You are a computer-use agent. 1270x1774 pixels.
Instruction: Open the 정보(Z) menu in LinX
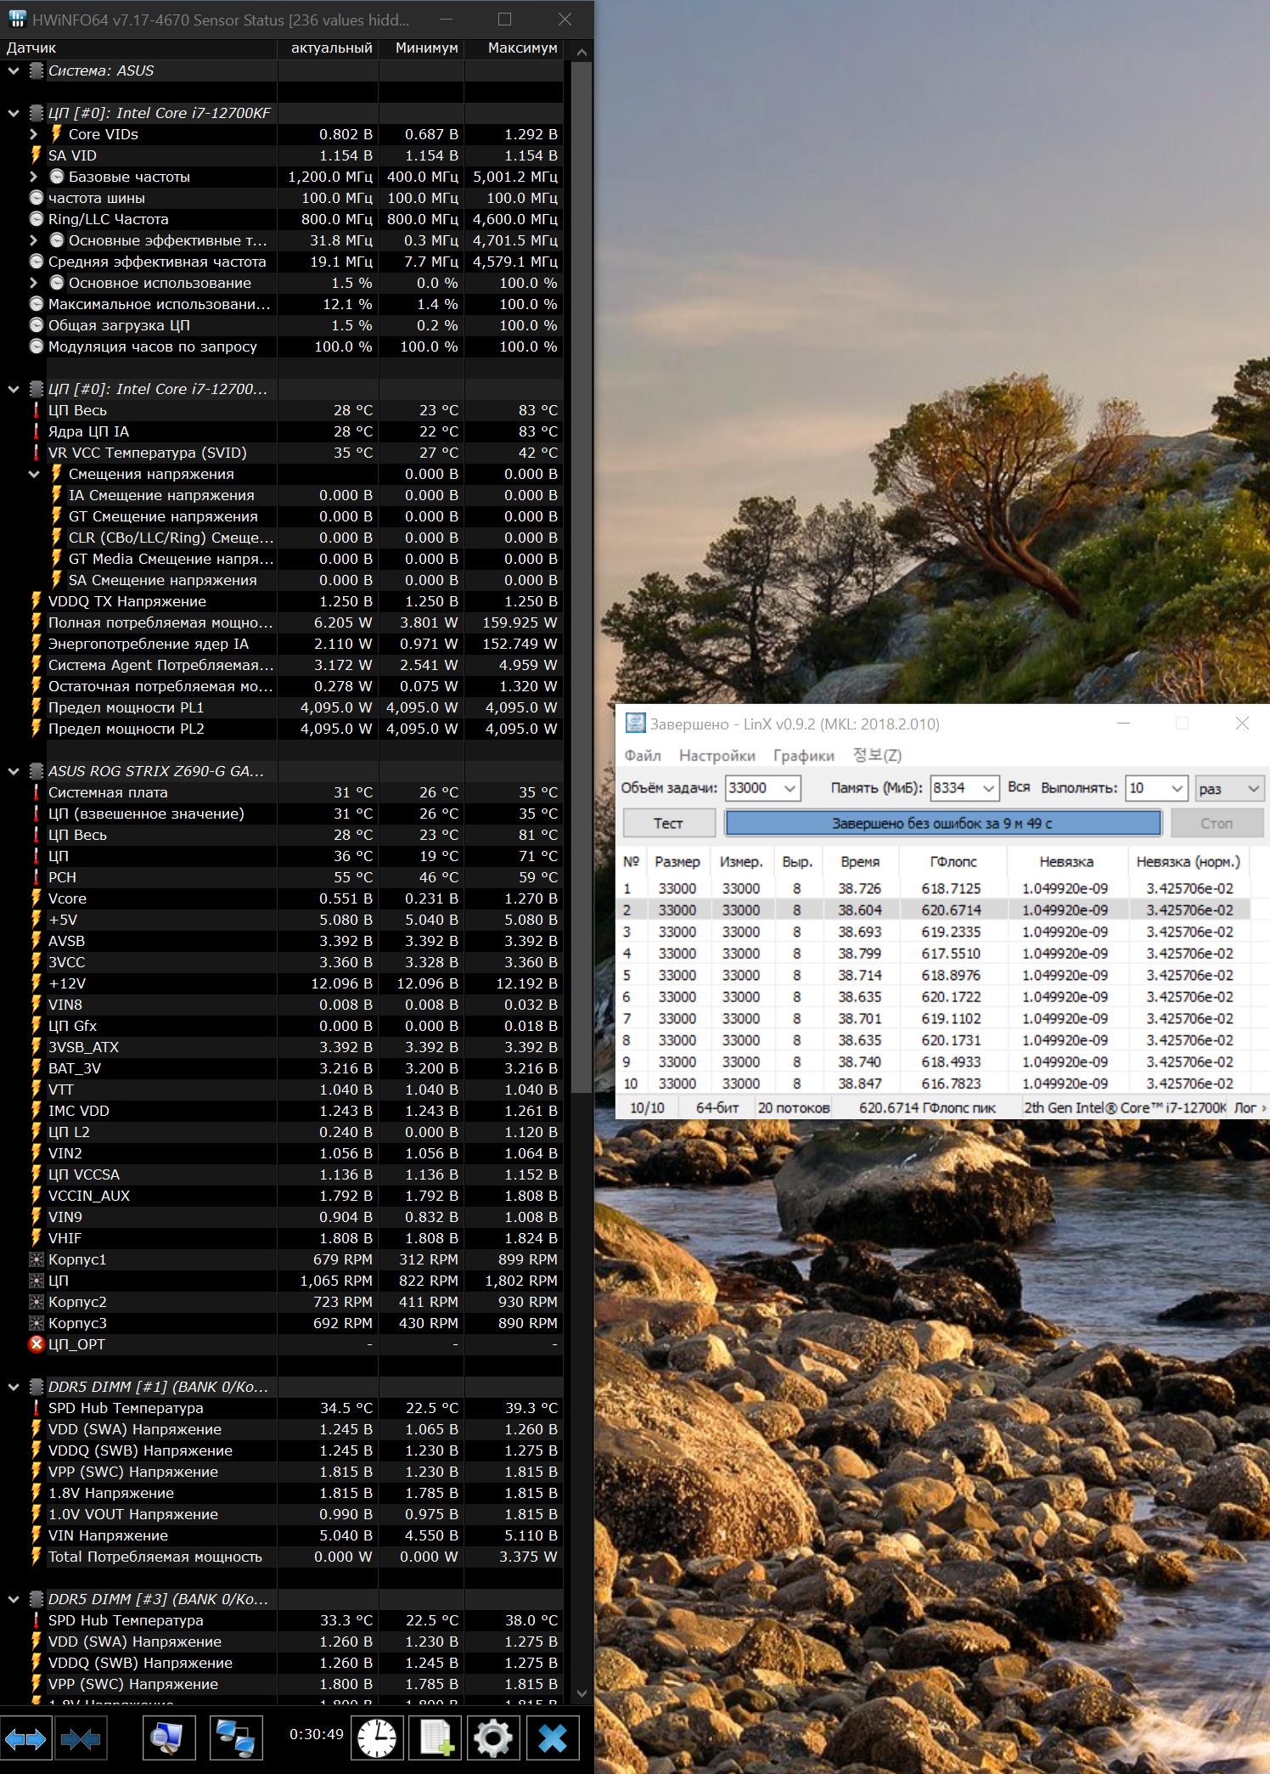coord(878,755)
